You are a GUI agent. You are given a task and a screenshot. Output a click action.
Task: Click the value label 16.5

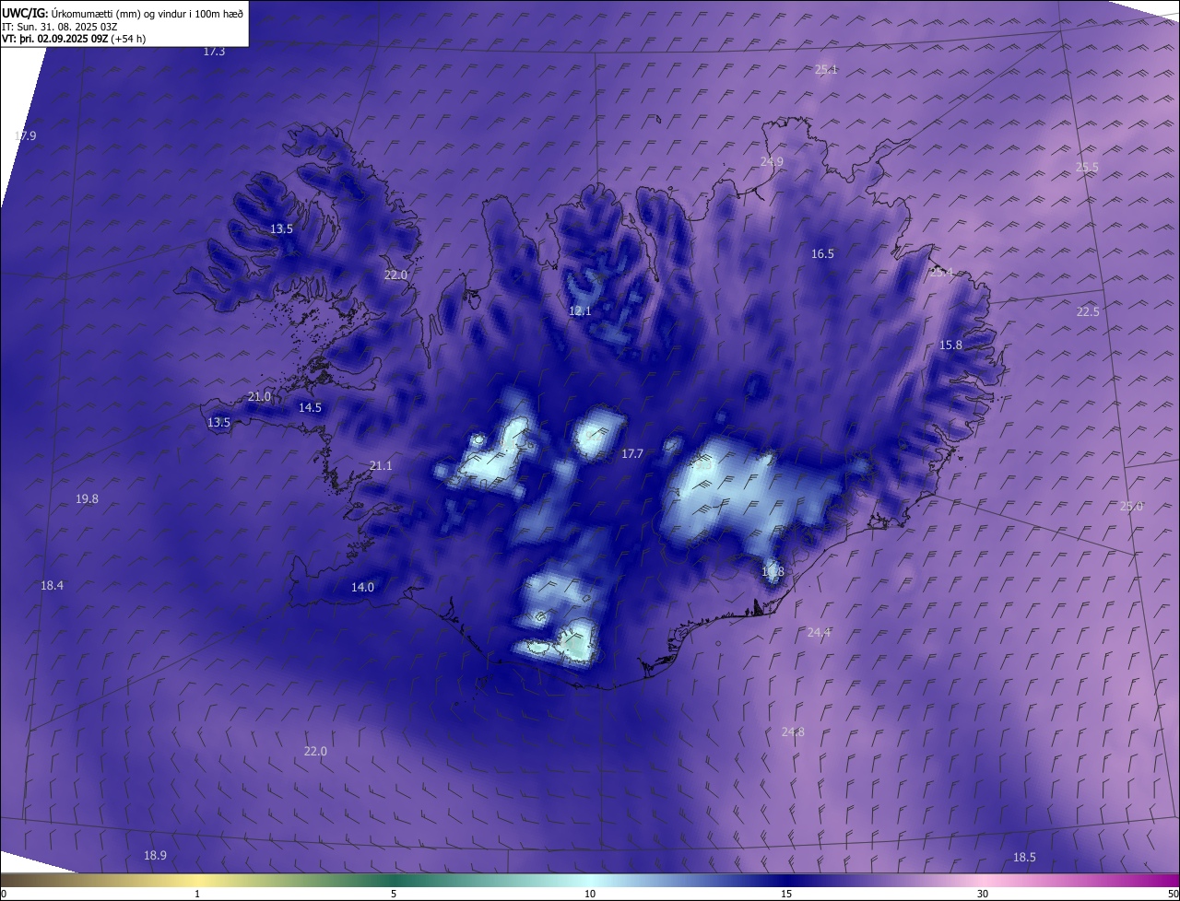tap(822, 253)
